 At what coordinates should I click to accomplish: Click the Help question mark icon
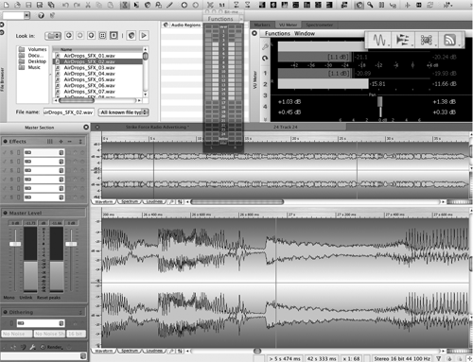coord(41,15)
